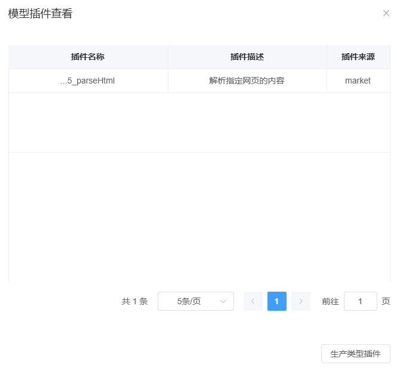Close the 模型插件查看 dialog
Screen dimensions: 397x368
pyautogui.click(x=386, y=13)
